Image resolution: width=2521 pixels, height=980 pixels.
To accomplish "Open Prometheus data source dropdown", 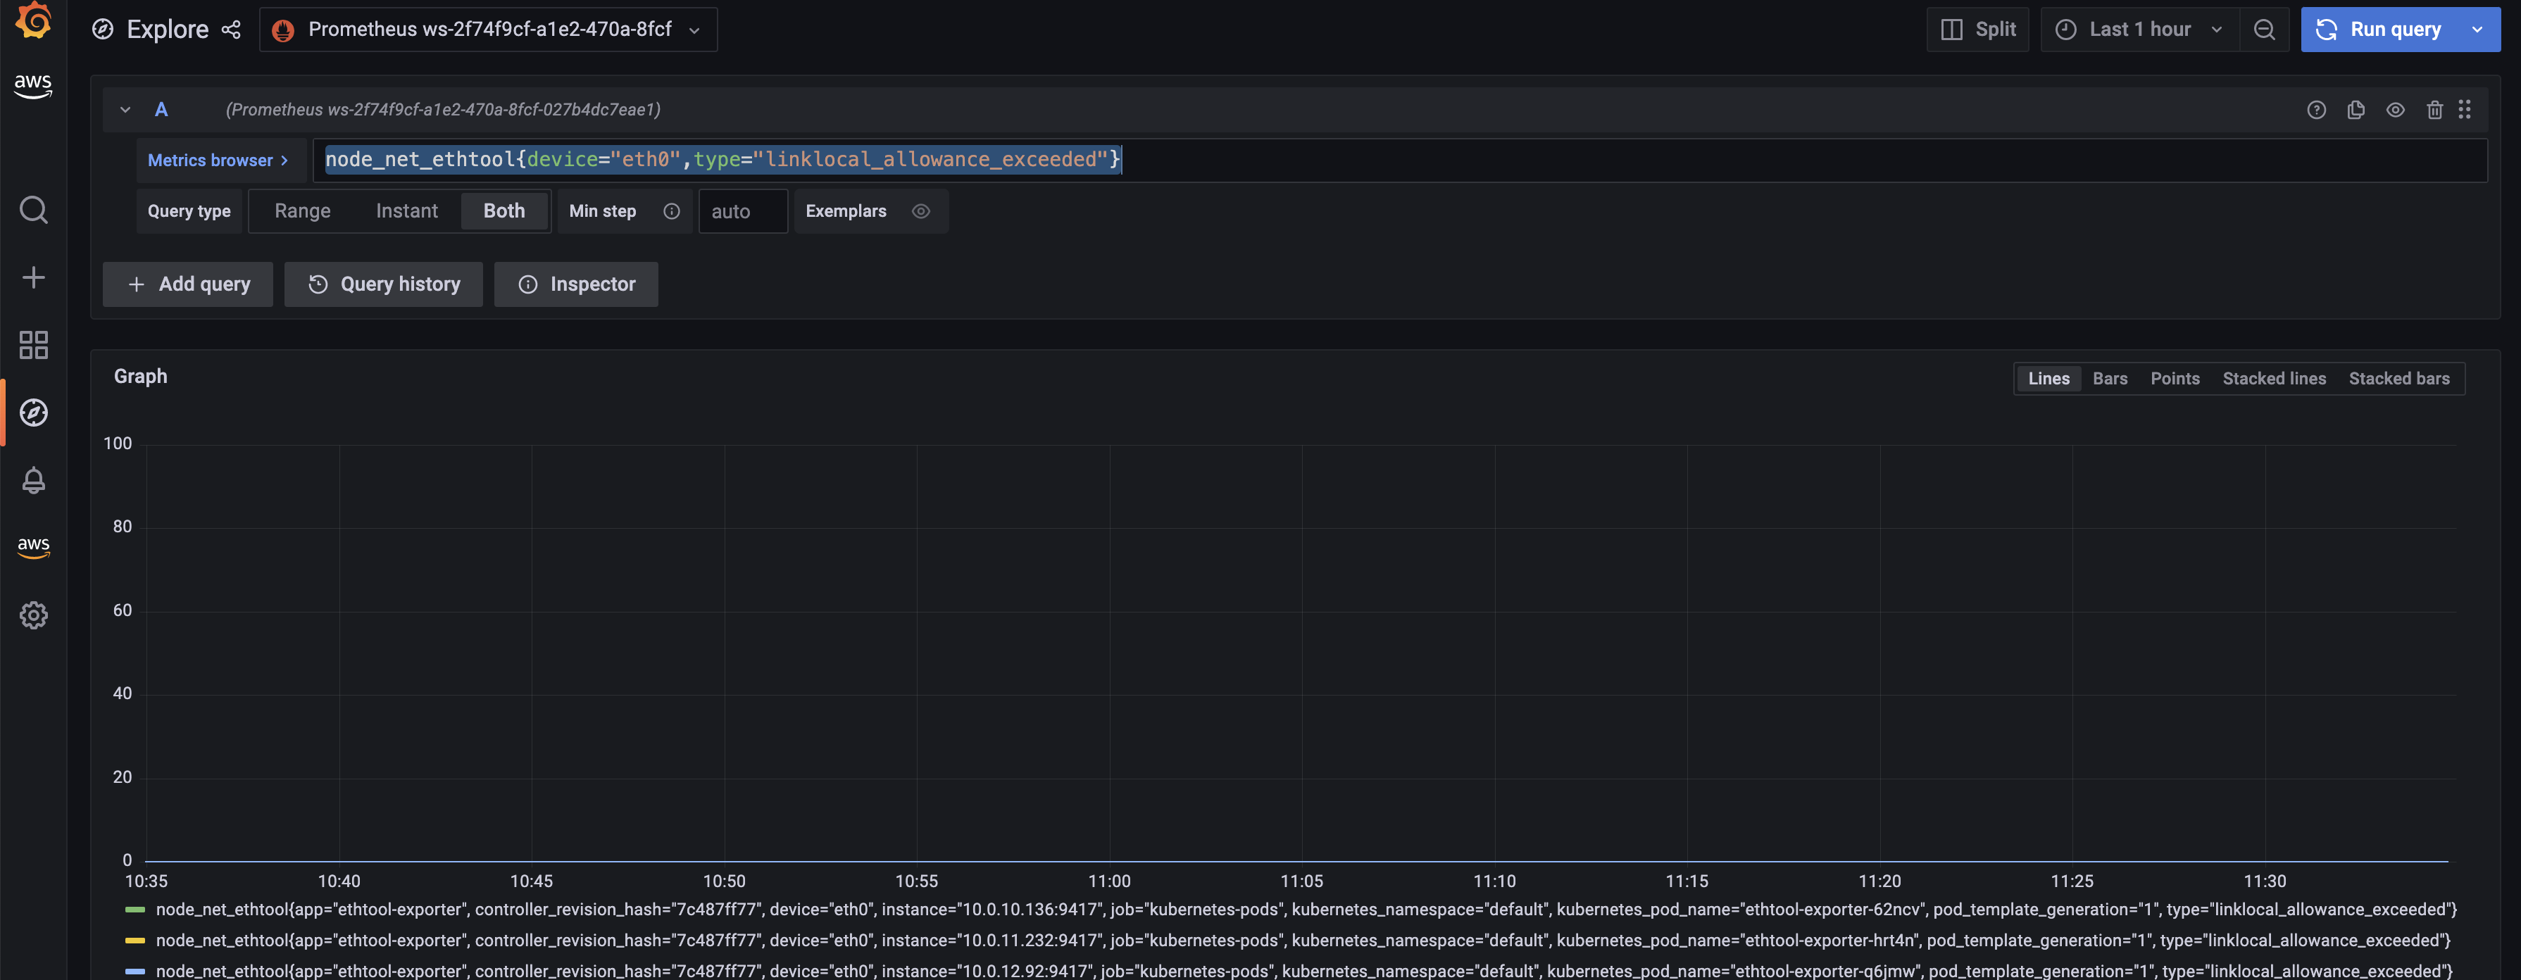I will 488,30.
